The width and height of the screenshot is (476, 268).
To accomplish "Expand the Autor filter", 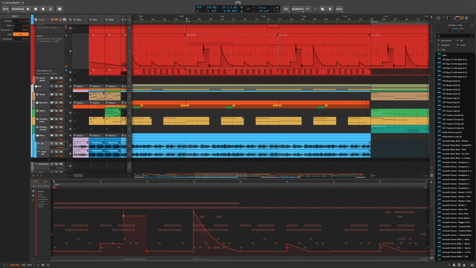I will (x=461, y=45).
